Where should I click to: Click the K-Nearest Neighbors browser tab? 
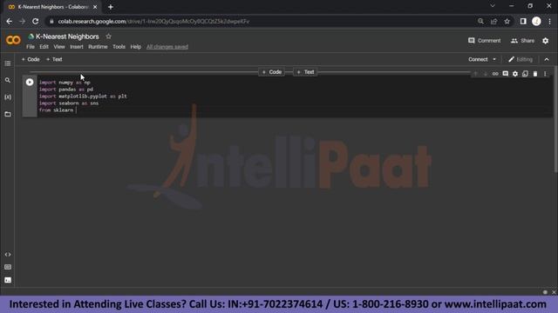tap(52, 7)
